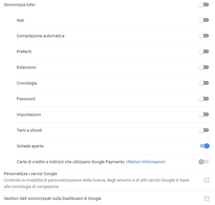Turn on Password sync
Screen dimensions: 215x205
(x=204, y=99)
